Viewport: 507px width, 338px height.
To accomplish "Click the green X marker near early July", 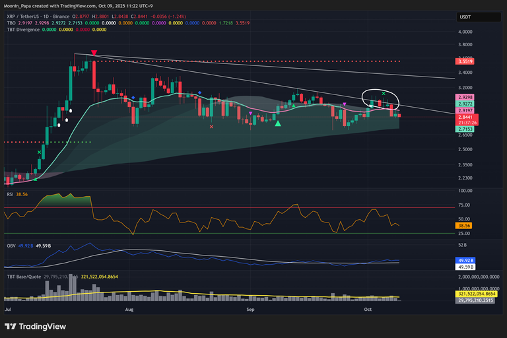I will (39, 152).
